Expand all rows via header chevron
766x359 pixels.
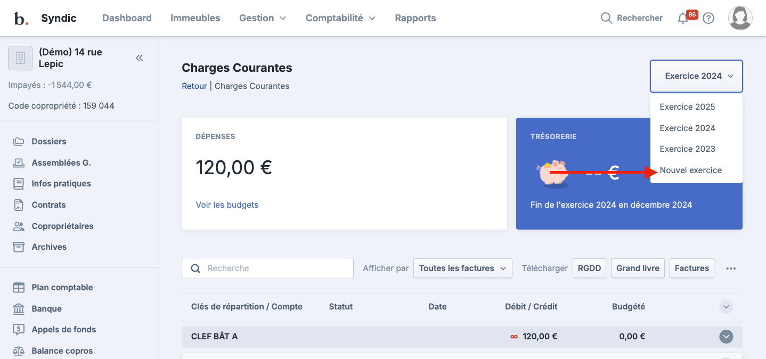click(726, 307)
